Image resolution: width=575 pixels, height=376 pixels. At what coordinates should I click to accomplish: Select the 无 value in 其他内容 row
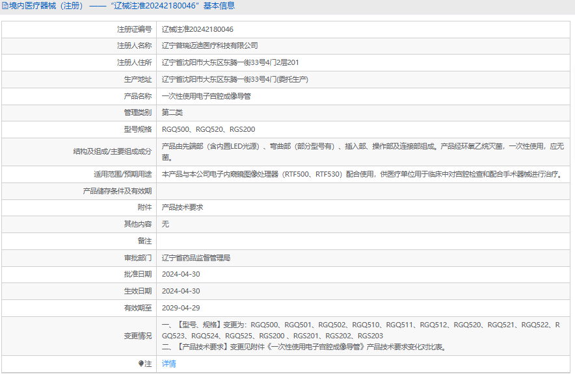(165, 224)
